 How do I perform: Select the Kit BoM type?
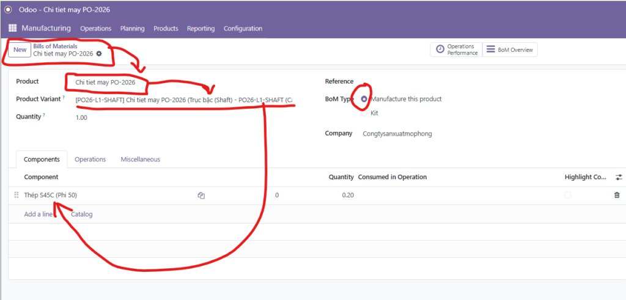[364, 113]
